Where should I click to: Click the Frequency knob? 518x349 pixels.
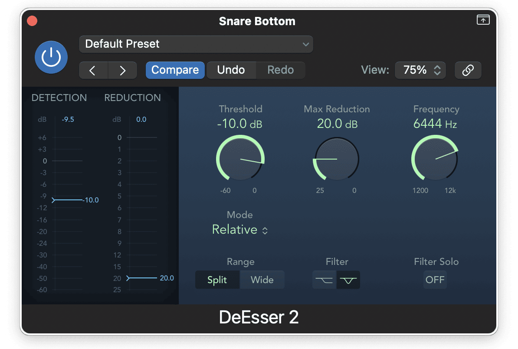tap(435, 159)
